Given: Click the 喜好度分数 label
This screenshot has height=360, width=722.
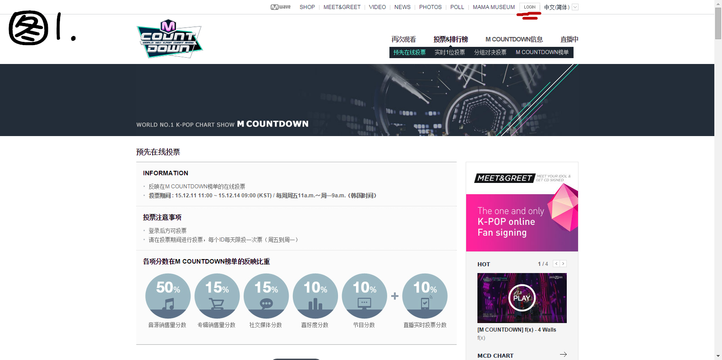Looking at the screenshot, I should [x=315, y=325].
